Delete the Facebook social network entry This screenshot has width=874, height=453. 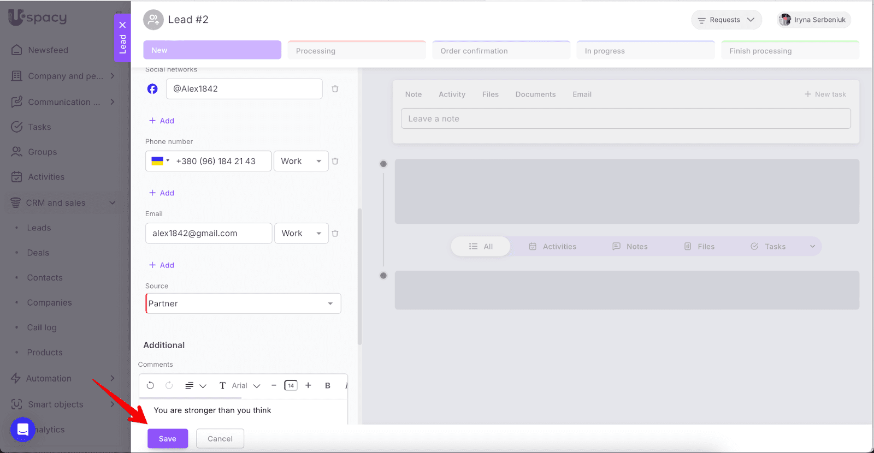335,89
